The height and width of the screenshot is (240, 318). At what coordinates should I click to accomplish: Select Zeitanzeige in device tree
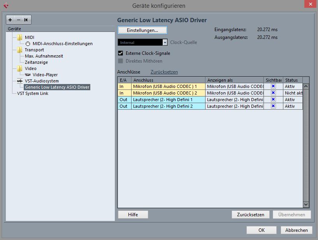pos(36,62)
